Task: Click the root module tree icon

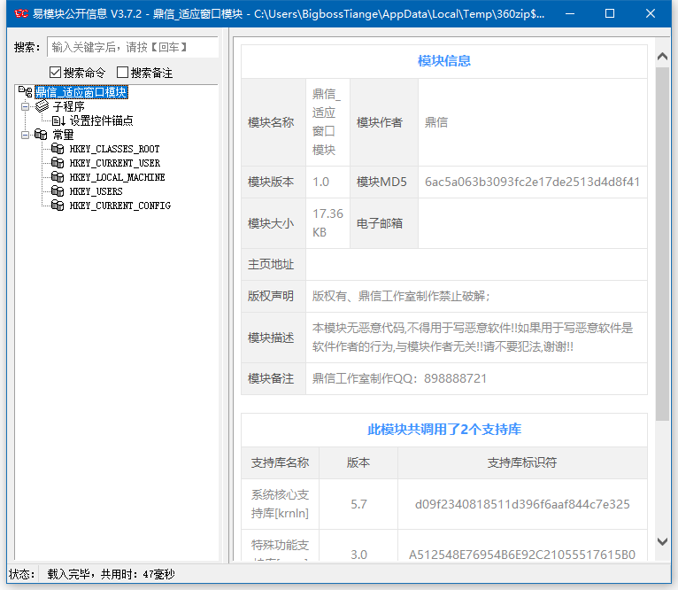Action: pyautogui.click(x=25, y=92)
